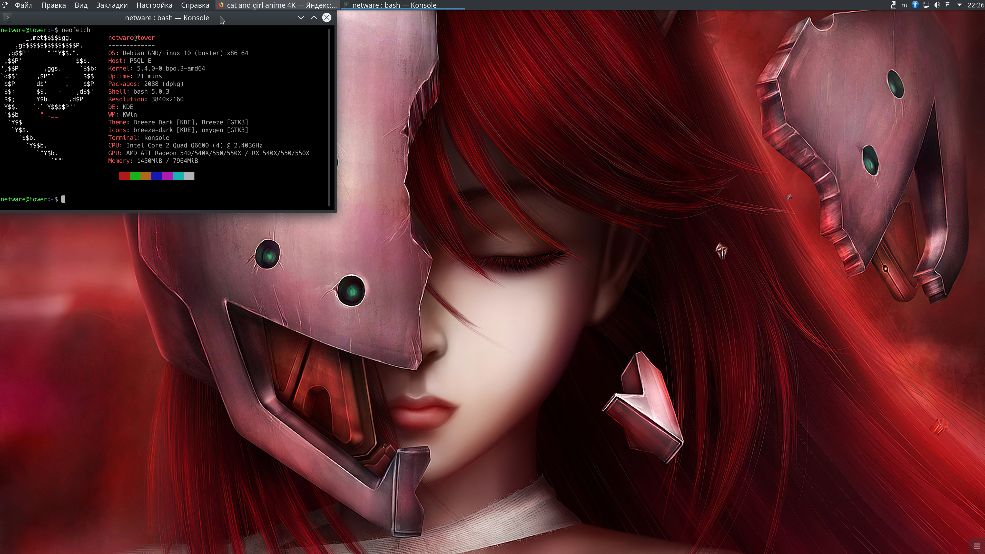Open the Вид menu
The height and width of the screenshot is (554, 985).
(x=81, y=5)
